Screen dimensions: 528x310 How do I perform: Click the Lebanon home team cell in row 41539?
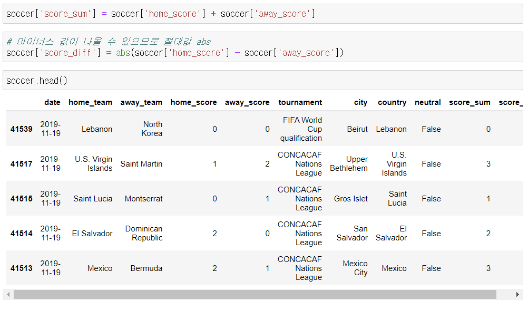(97, 129)
